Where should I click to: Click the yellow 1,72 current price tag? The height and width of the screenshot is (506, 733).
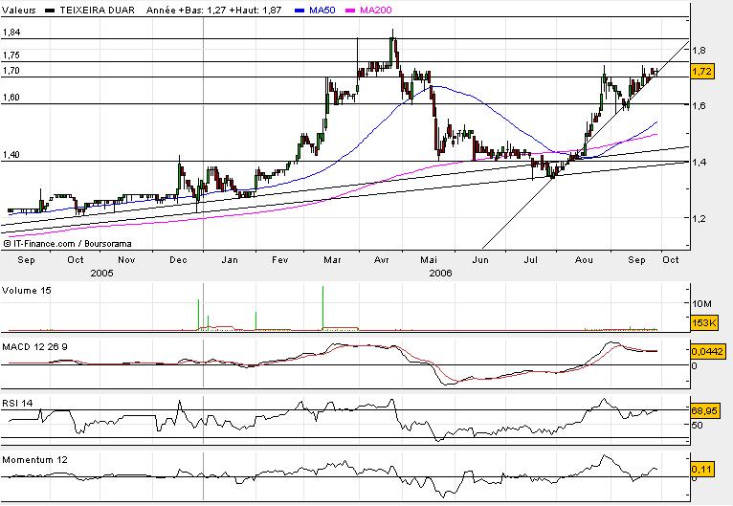[701, 72]
